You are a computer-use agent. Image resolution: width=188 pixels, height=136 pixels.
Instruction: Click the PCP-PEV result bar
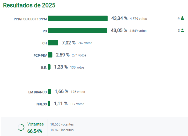point(50,55)
